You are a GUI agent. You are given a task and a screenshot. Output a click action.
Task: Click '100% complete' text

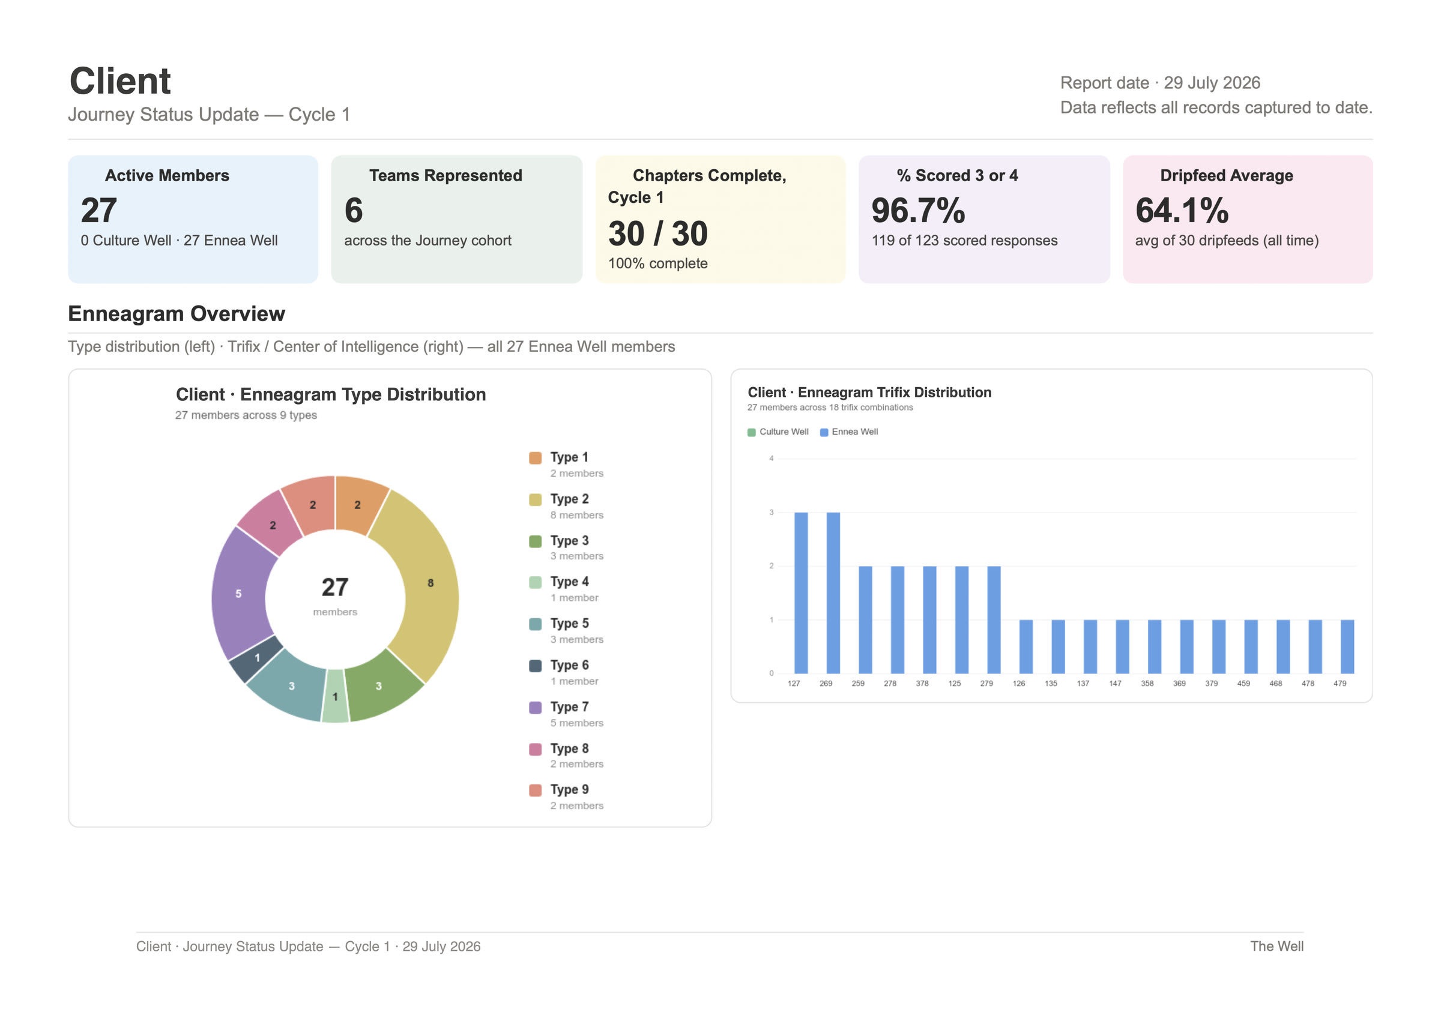(x=657, y=264)
